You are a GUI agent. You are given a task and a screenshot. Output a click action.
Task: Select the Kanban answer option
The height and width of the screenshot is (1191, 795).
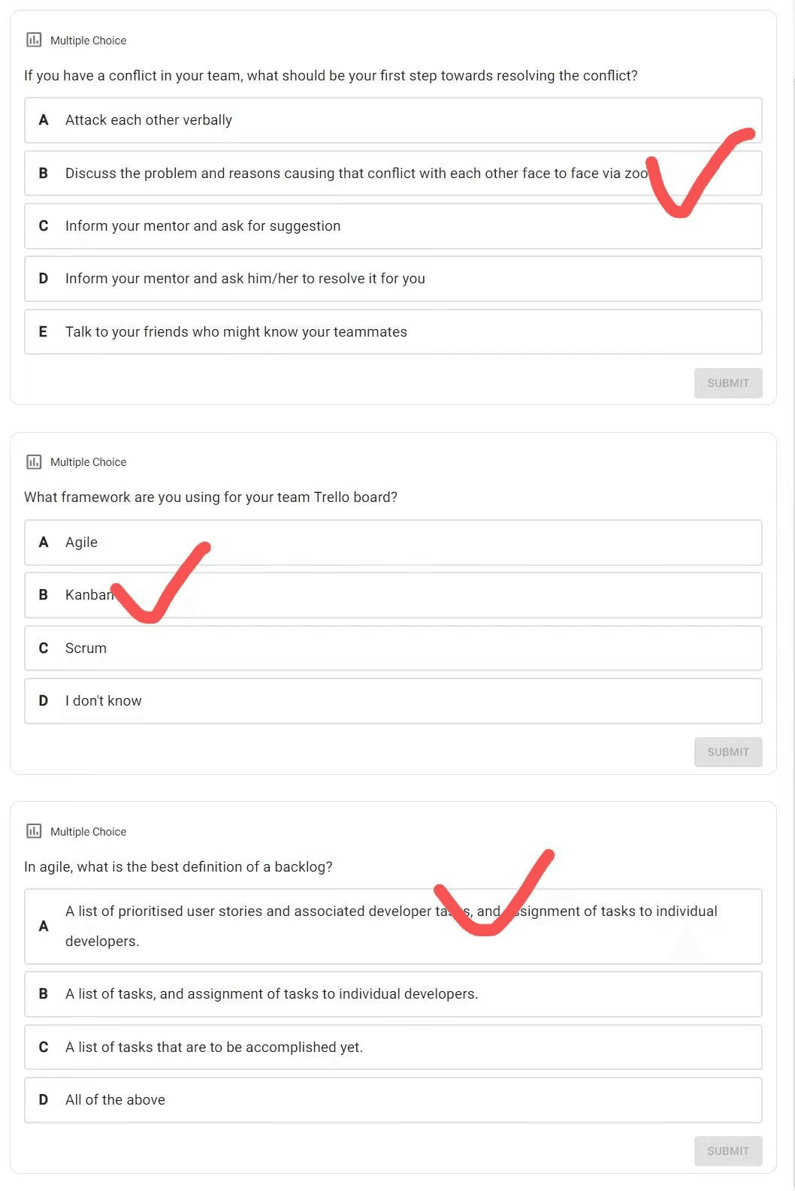(393, 595)
